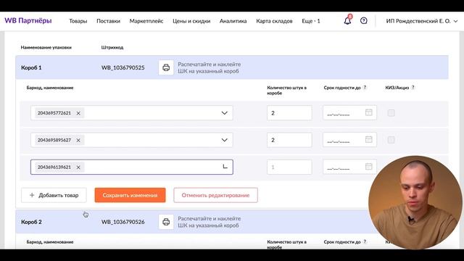Remove barcode tag 2043695772621
The width and height of the screenshot is (464, 261).
(78, 113)
